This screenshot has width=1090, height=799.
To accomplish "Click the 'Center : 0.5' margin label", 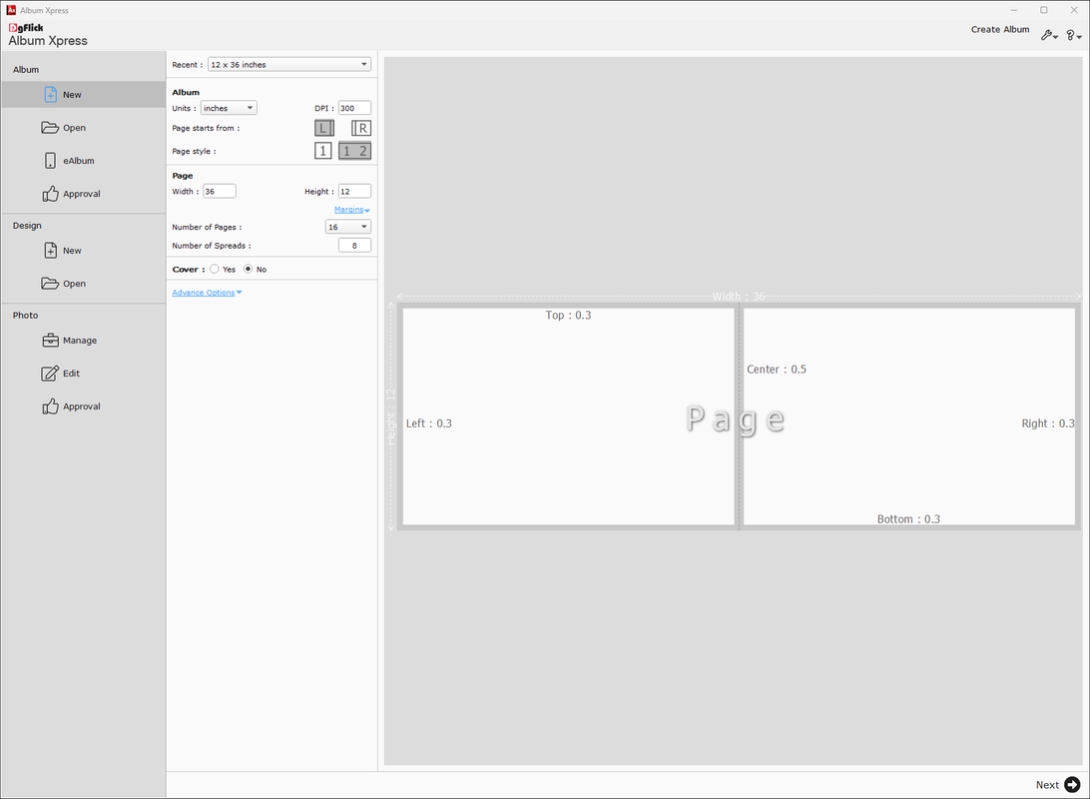I will point(777,370).
